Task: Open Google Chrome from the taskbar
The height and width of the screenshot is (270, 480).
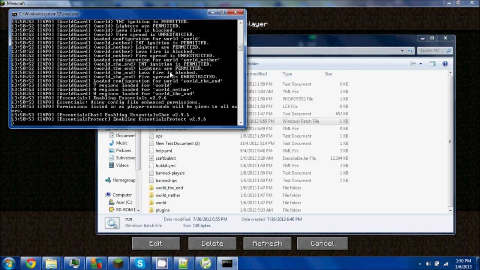Action: pos(31,264)
